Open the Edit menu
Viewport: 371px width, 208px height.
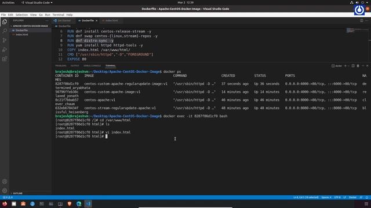[10, 14]
